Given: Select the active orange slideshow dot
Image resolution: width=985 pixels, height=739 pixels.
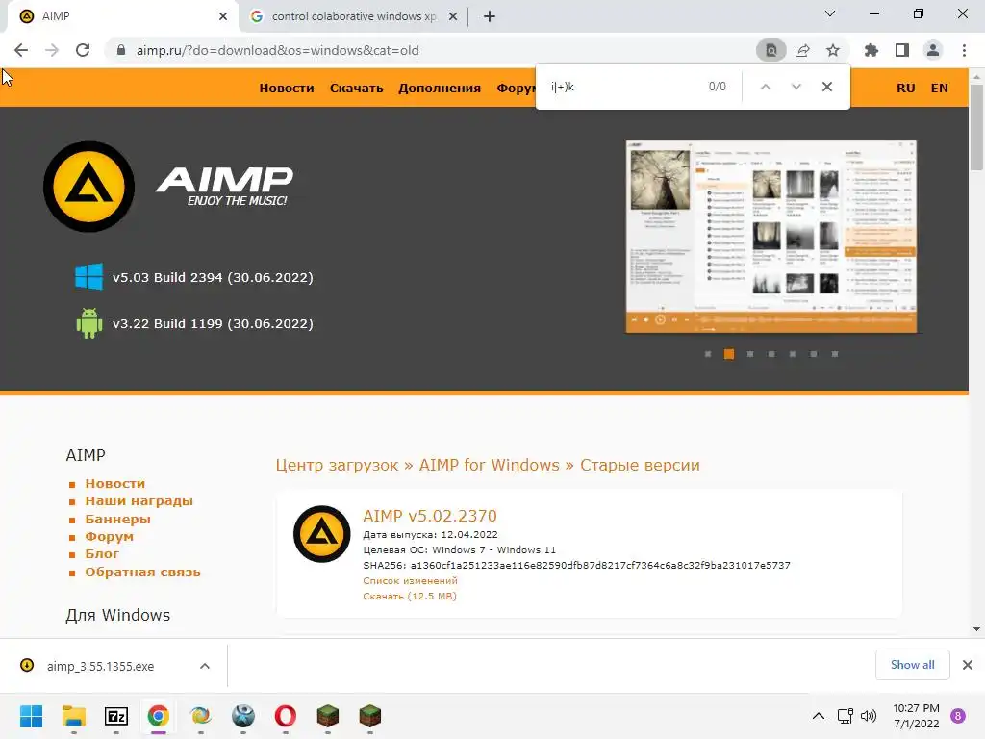Looking at the screenshot, I should tap(729, 354).
